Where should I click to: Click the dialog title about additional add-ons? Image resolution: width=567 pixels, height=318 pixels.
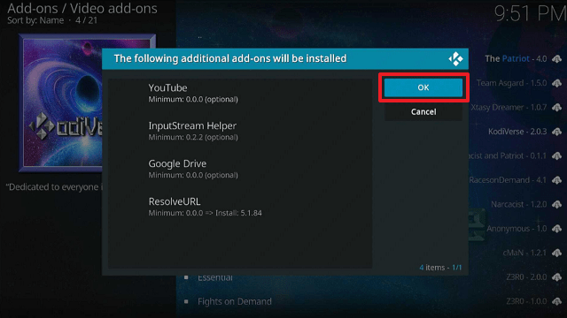(x=230, y=58)
